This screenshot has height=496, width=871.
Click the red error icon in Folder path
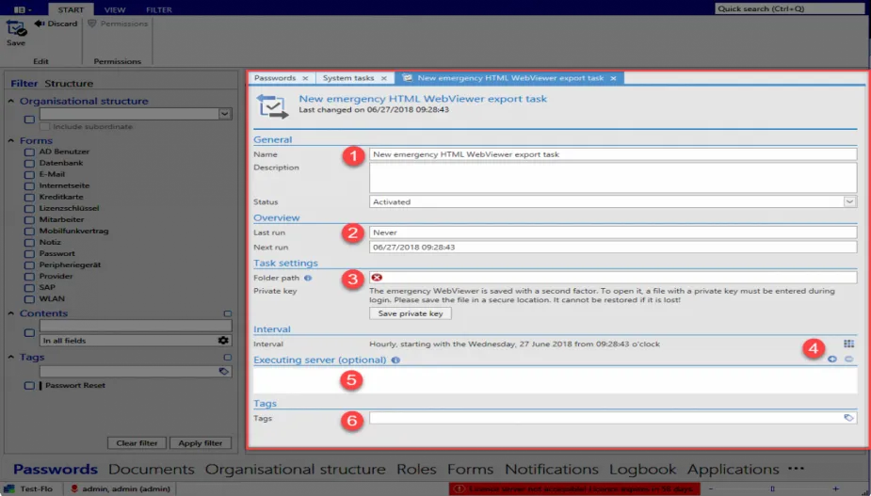point(377,277)
